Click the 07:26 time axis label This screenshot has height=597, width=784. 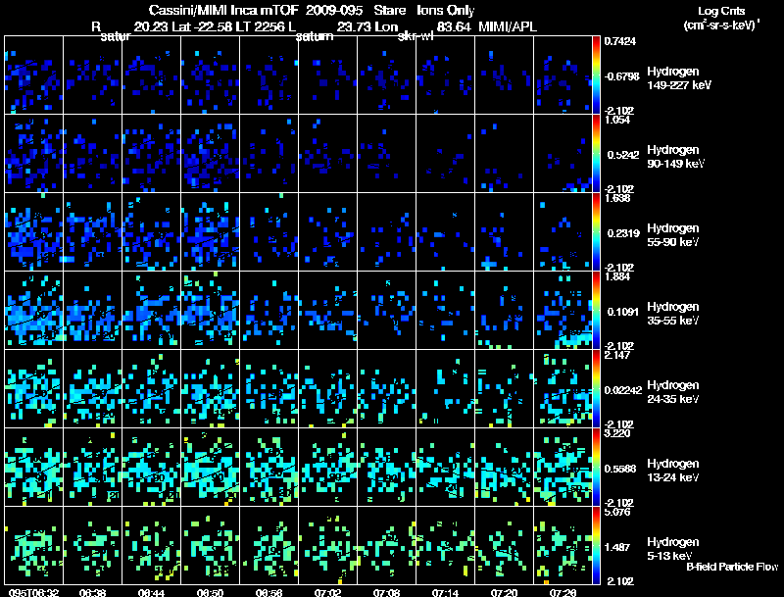coord(563,592)
